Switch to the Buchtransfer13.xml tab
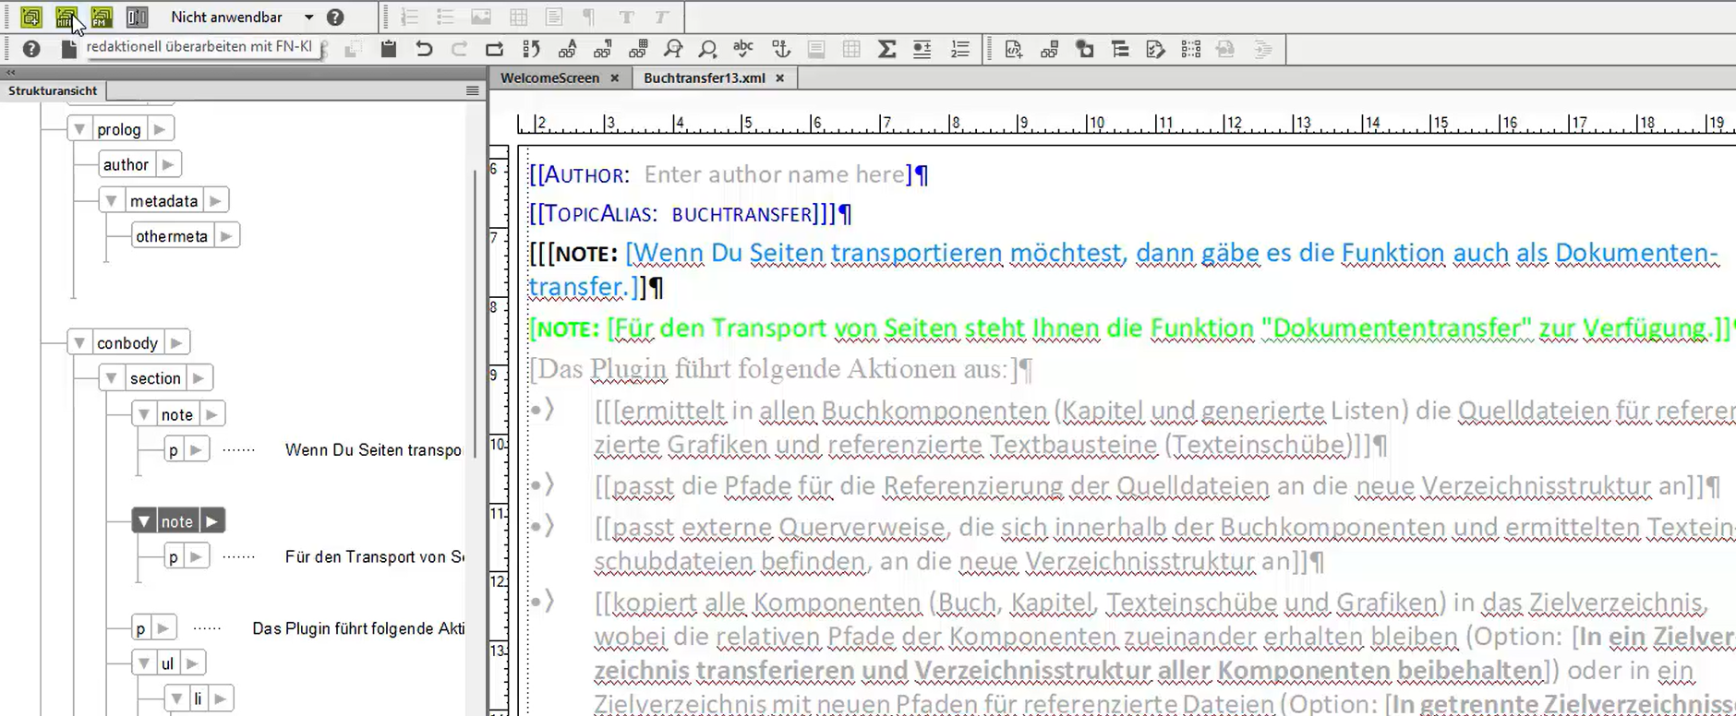Viewport: 1736px width, 716px height. coord(705,78)
